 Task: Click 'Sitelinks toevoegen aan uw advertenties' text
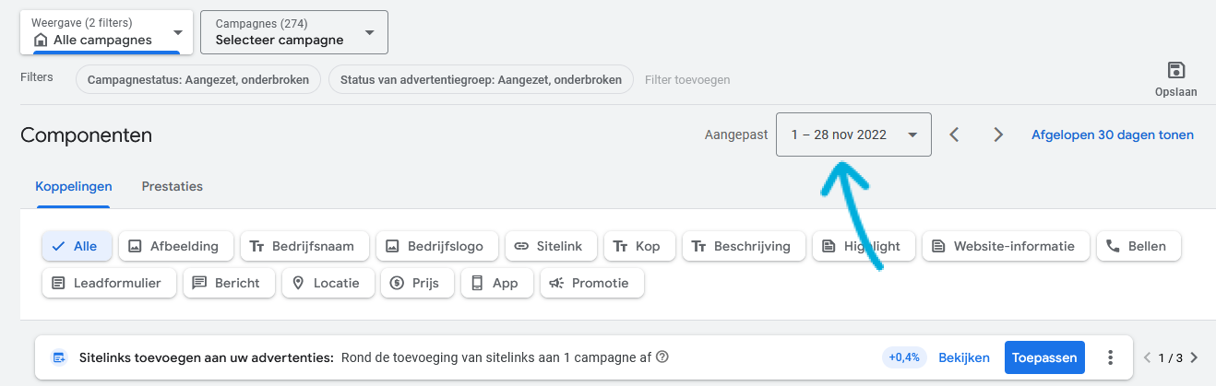pos(206,357)
